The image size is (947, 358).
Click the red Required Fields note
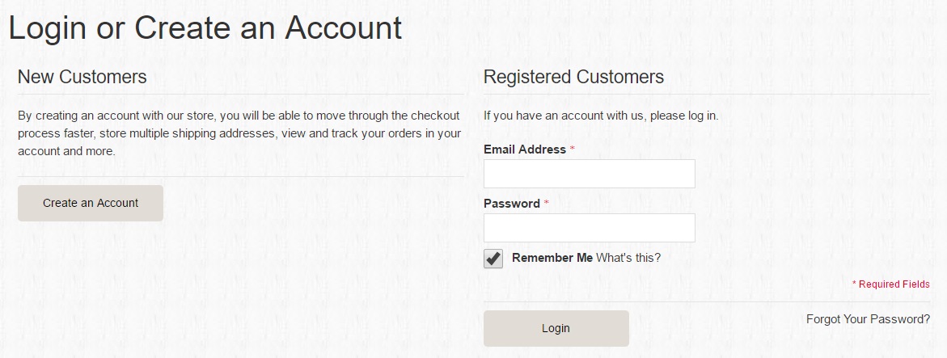891,284
